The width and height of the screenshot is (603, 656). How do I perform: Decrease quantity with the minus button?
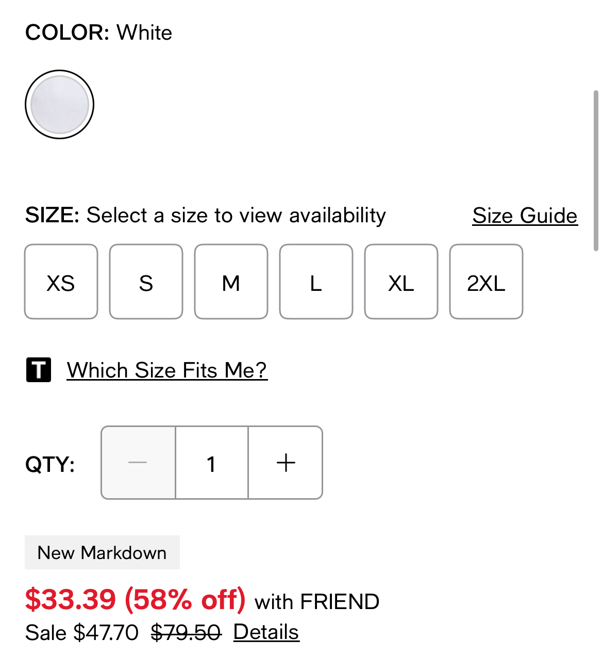click(138, 463)
